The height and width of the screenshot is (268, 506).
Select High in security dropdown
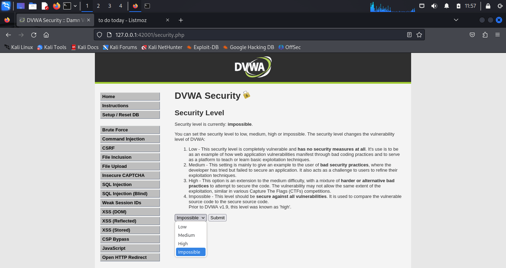point(191,244)
